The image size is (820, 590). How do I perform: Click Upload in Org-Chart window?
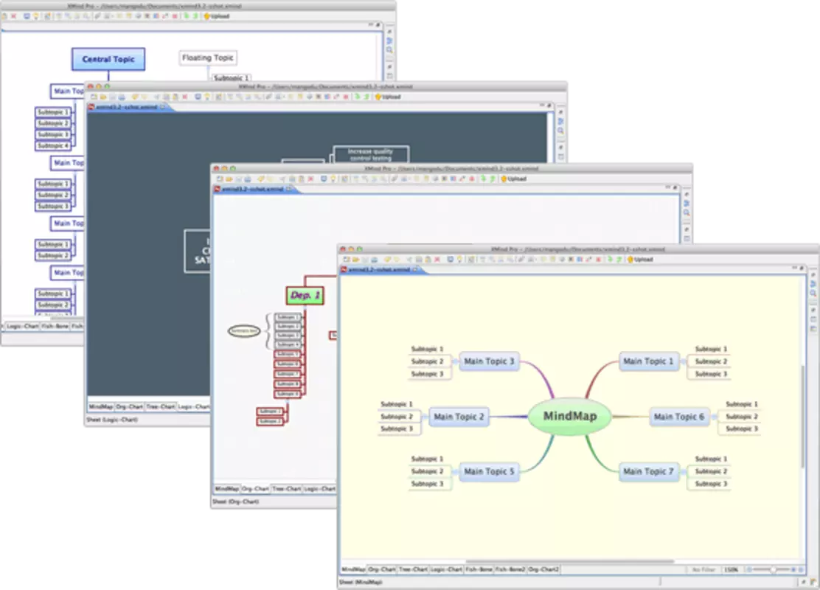[x=513, y=179]
